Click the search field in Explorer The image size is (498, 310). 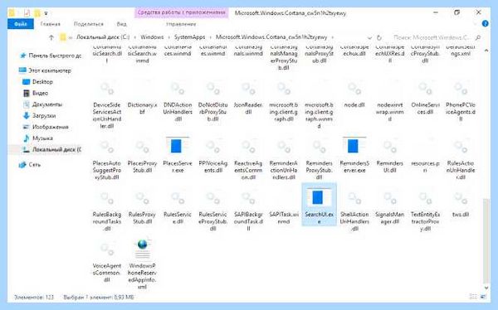(x=435, y=37)
